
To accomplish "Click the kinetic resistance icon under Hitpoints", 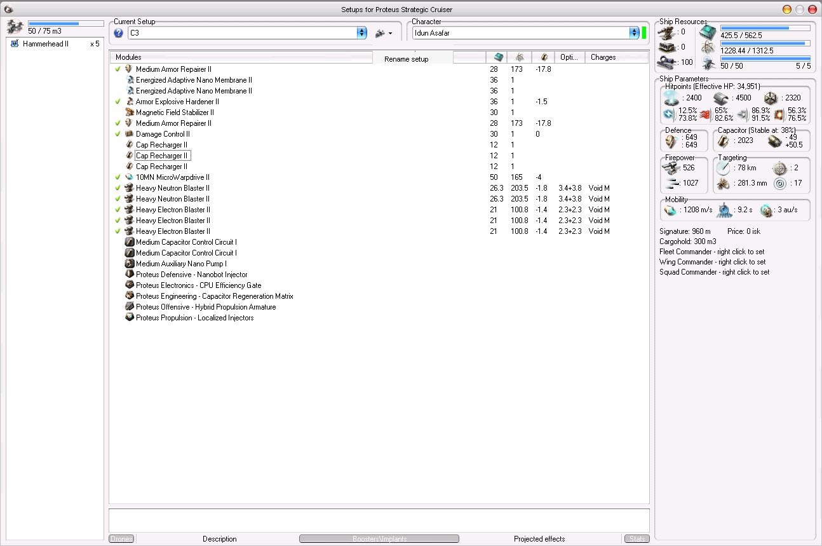I will 742,114.
